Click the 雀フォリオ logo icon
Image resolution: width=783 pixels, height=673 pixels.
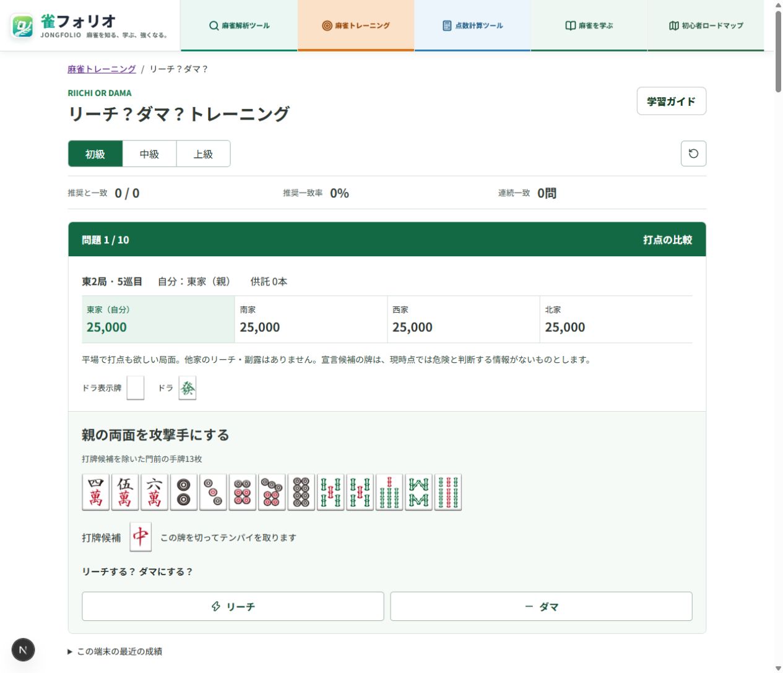coord(23,26)
